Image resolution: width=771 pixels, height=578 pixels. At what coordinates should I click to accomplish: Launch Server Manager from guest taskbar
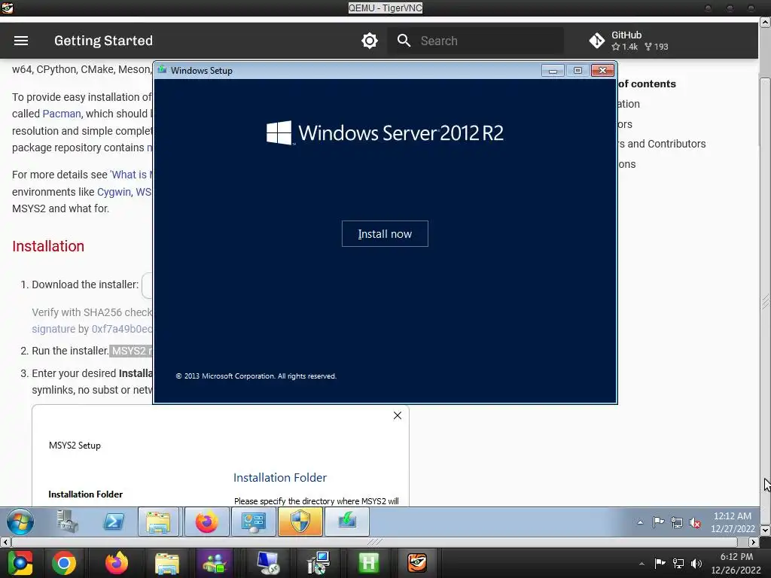point(67,522)
